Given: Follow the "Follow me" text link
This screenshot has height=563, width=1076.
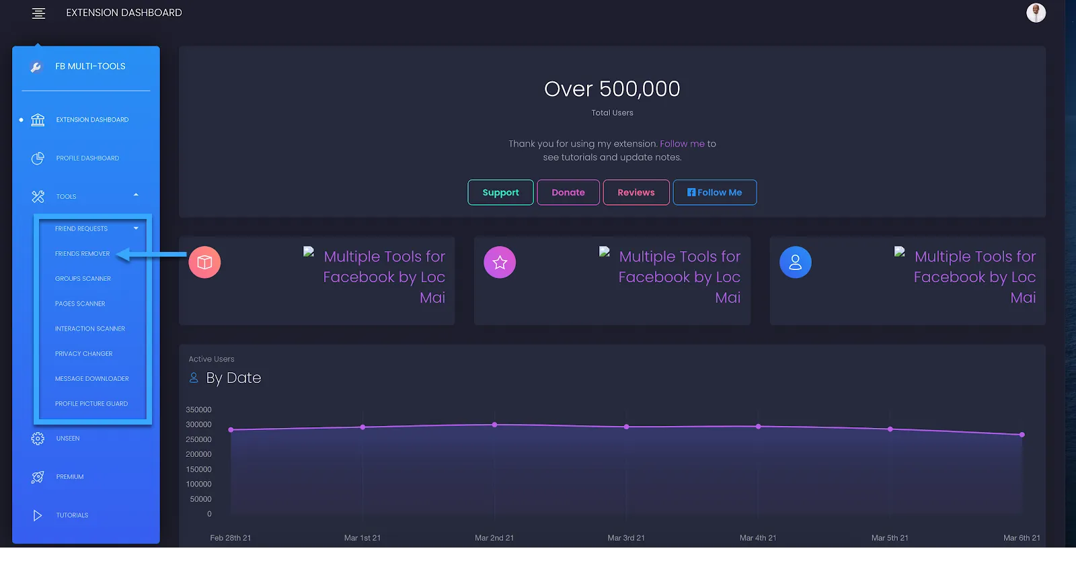Looking at the screenshot, I should pos(682,144).
